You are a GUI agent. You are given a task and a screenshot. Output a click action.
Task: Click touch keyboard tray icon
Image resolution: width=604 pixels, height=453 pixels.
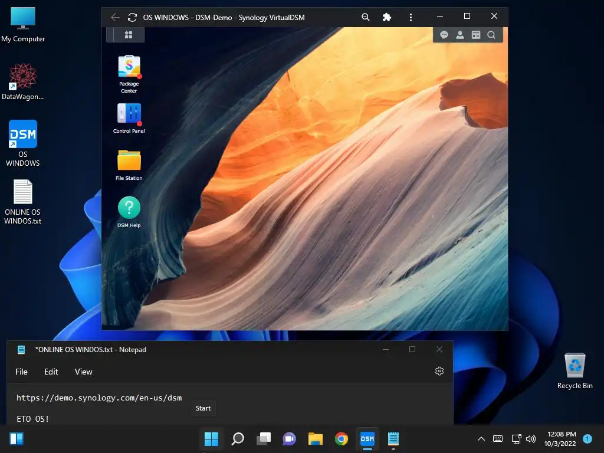(498, 439)
